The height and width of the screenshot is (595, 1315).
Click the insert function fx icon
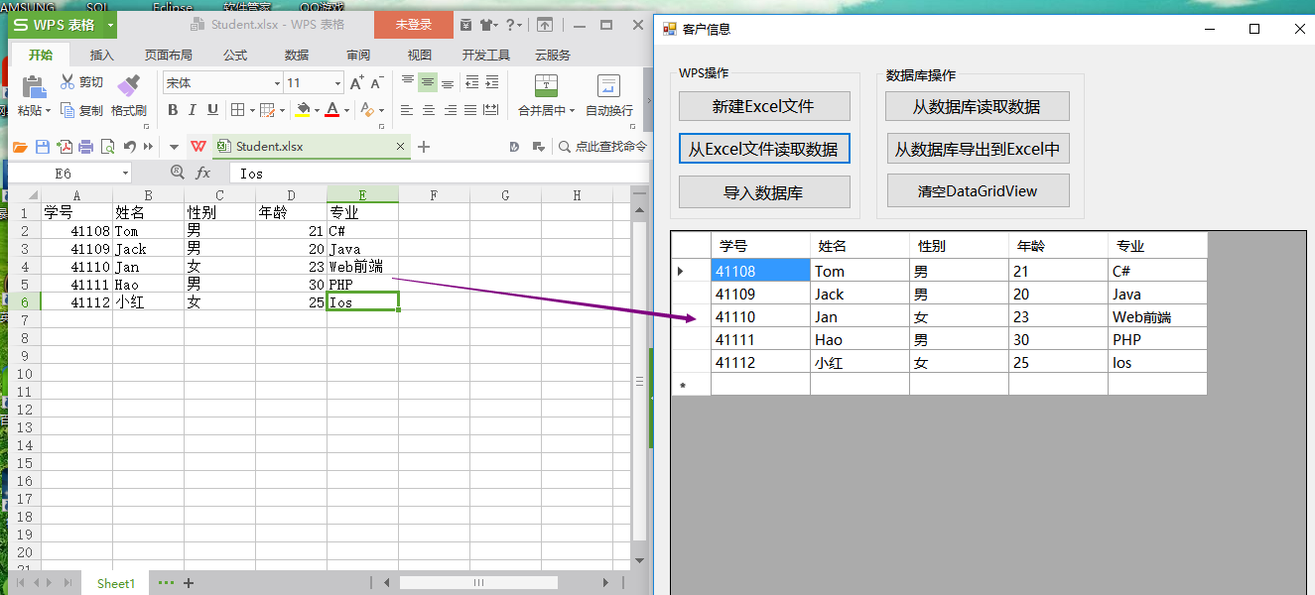point(202,173)
